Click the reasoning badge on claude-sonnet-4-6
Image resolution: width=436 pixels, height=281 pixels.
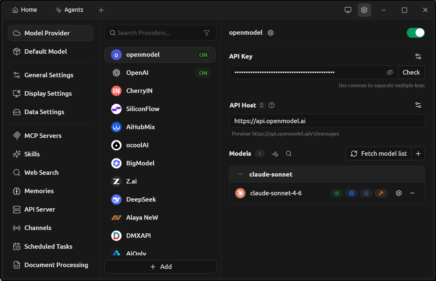[366, 193]
